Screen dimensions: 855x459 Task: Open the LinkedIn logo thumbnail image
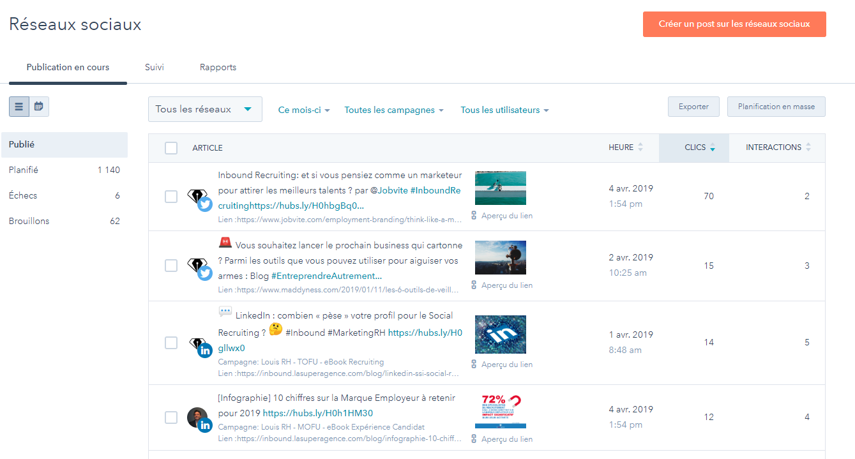(x=501, y=335)
